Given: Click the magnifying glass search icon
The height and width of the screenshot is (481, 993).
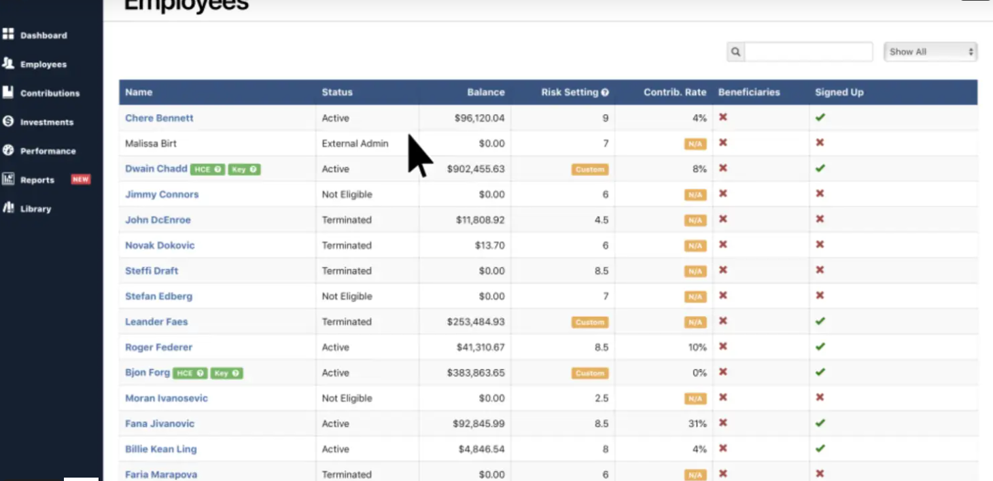Looking at the screenshot, I should pyautogui.click(x=735, y=51).
